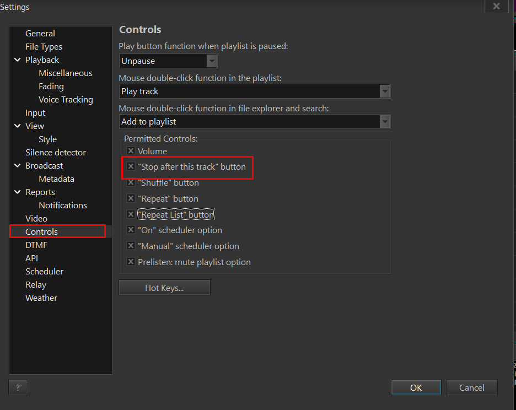The width and height of the screenshot is (516, 410).
Task: Collapse the Reports tree section
Action: point(18,192)
